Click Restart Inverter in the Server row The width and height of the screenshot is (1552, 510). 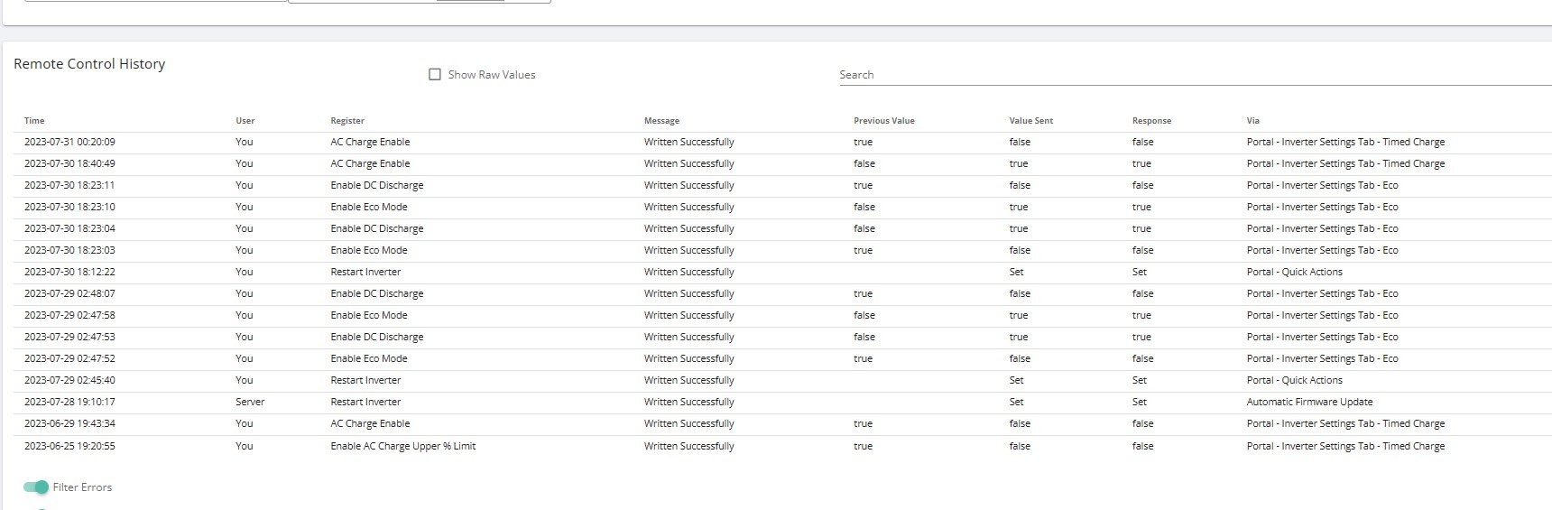(365, 403)
